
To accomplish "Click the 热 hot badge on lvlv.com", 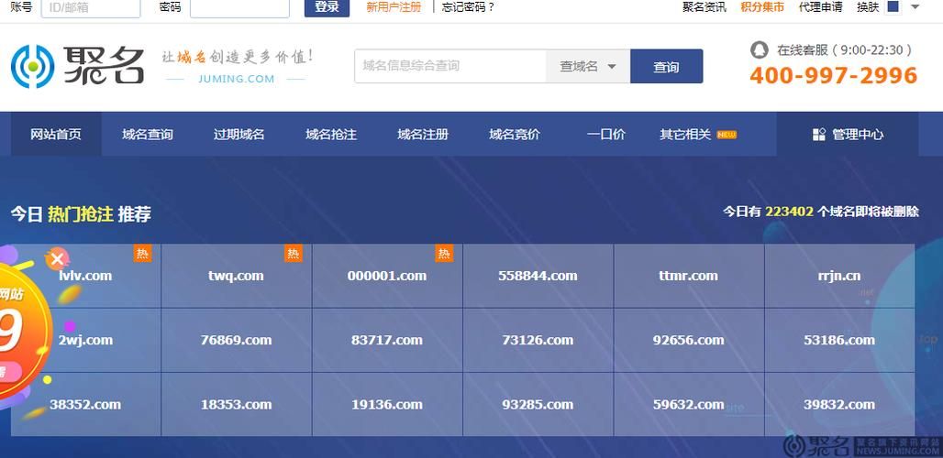I will tap(142, 254).
